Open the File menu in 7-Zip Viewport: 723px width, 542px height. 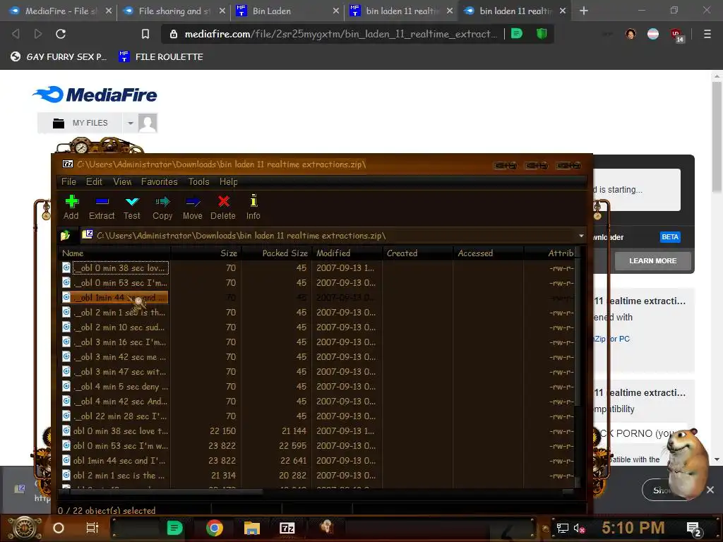(x=68, y=181)
